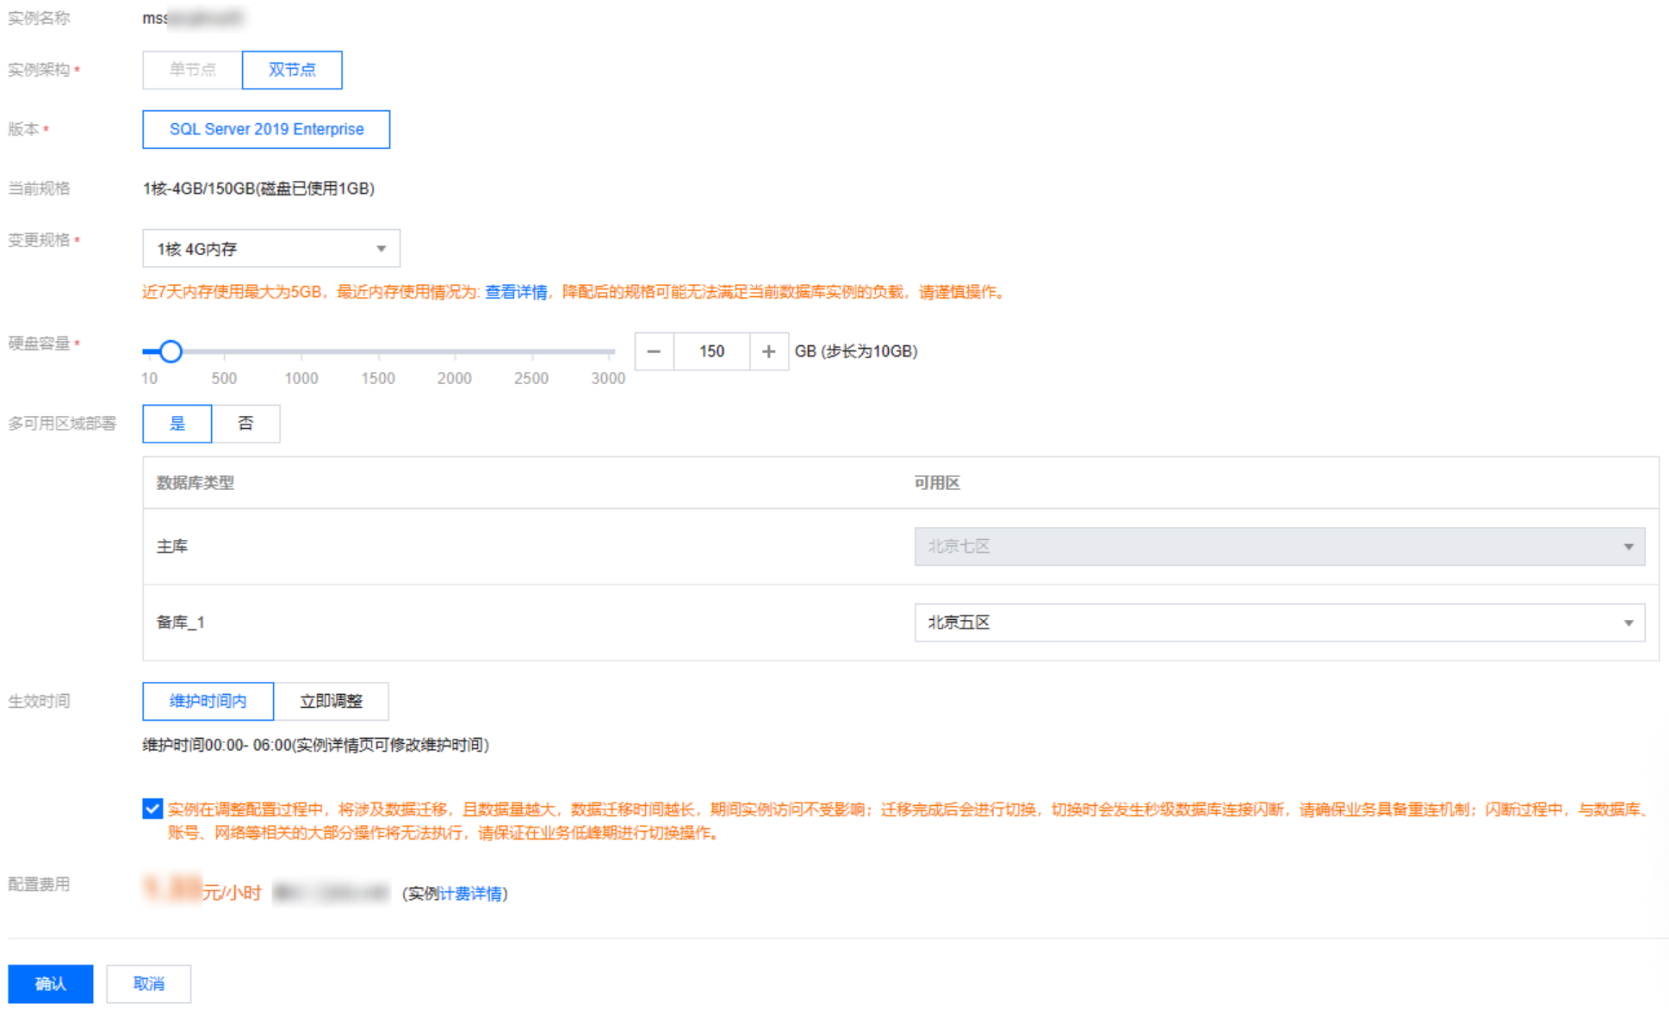Select 否 for multi-AZ deployment
1669x1010 pixels.
point(245,424)
